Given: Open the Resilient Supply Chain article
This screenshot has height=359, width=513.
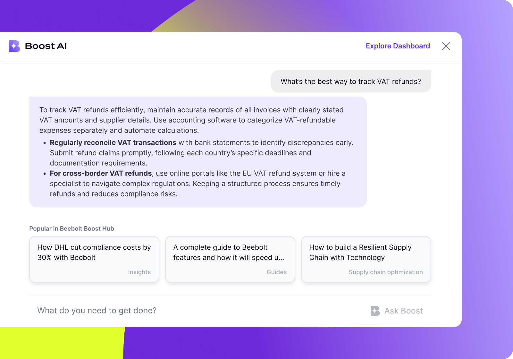Looking at the screenshot, I should click(366, 259).
